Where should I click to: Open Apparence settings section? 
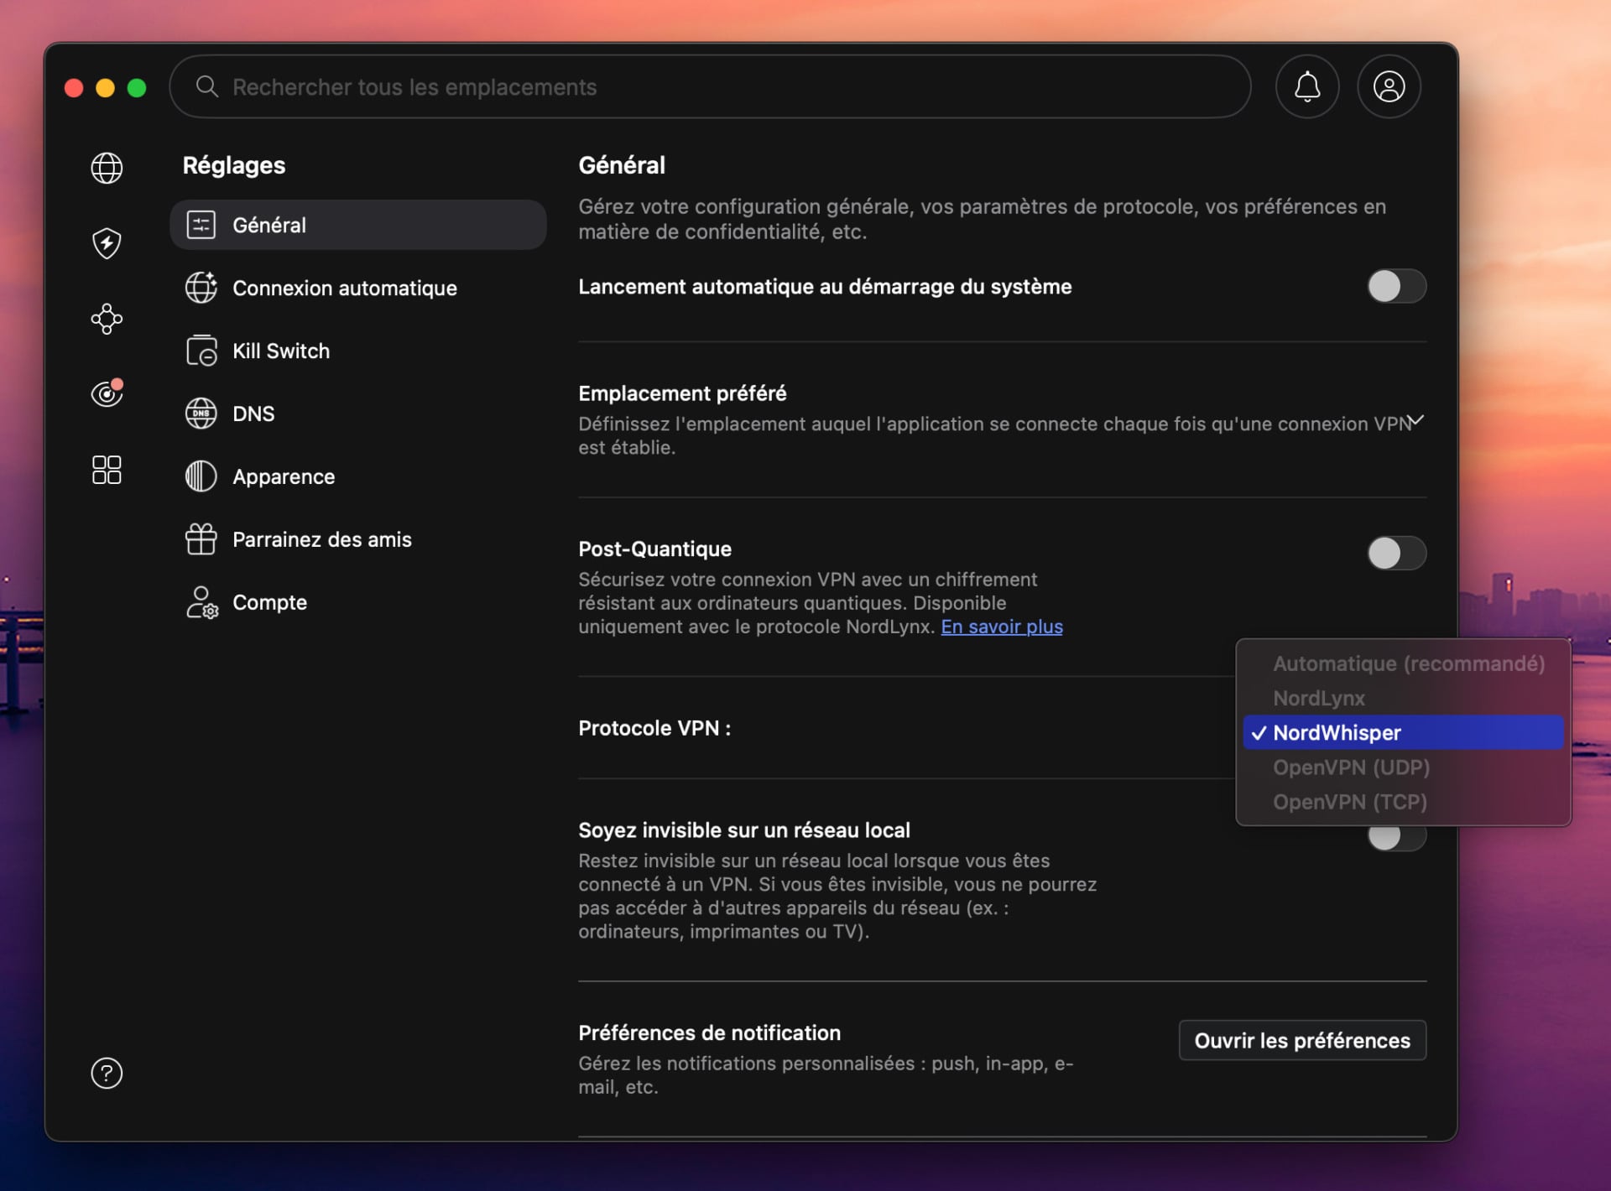click(358, 476)
